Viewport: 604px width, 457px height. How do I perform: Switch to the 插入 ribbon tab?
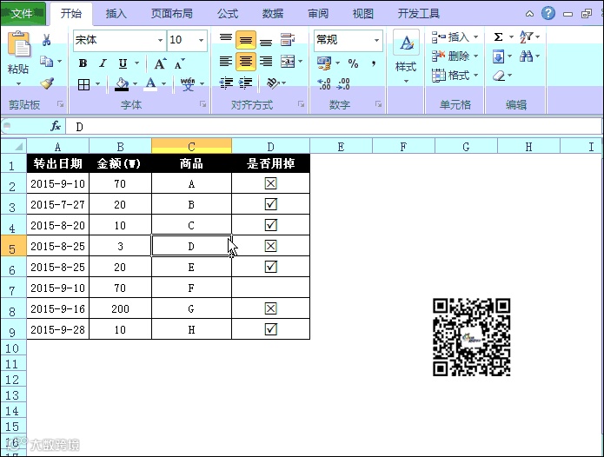point(116,14)
